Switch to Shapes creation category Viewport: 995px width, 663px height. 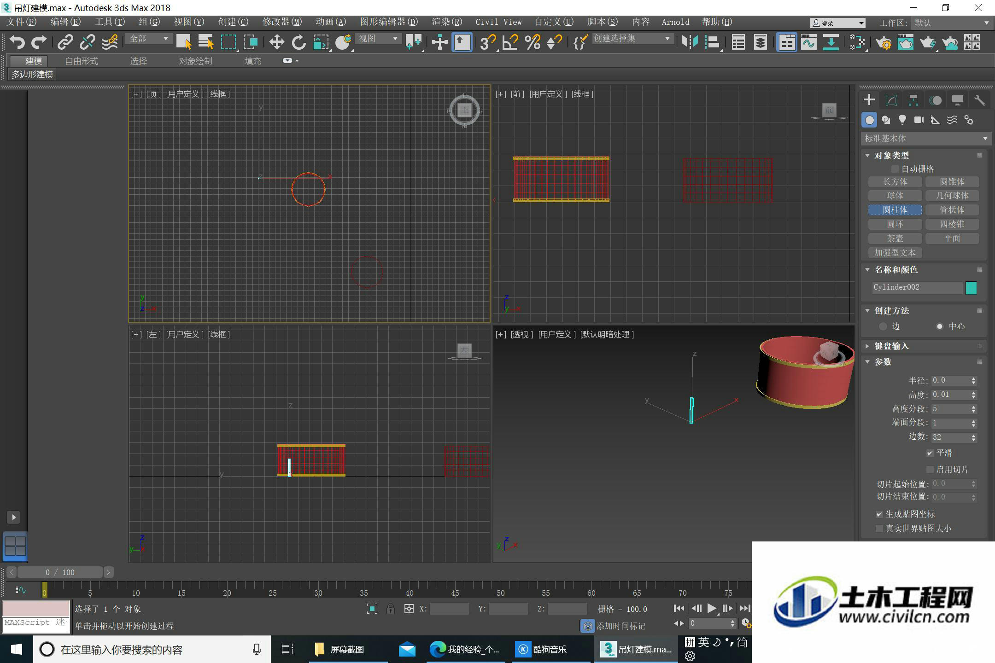click(x=886, y=120)
